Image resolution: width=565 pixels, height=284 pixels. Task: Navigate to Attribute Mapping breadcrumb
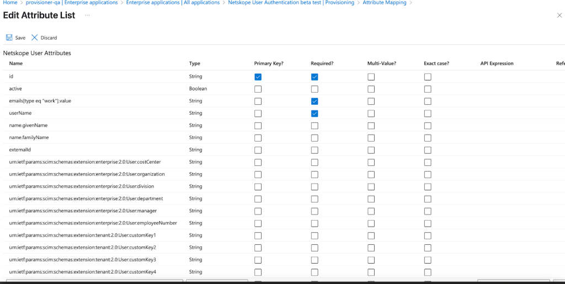click(385, 3)
